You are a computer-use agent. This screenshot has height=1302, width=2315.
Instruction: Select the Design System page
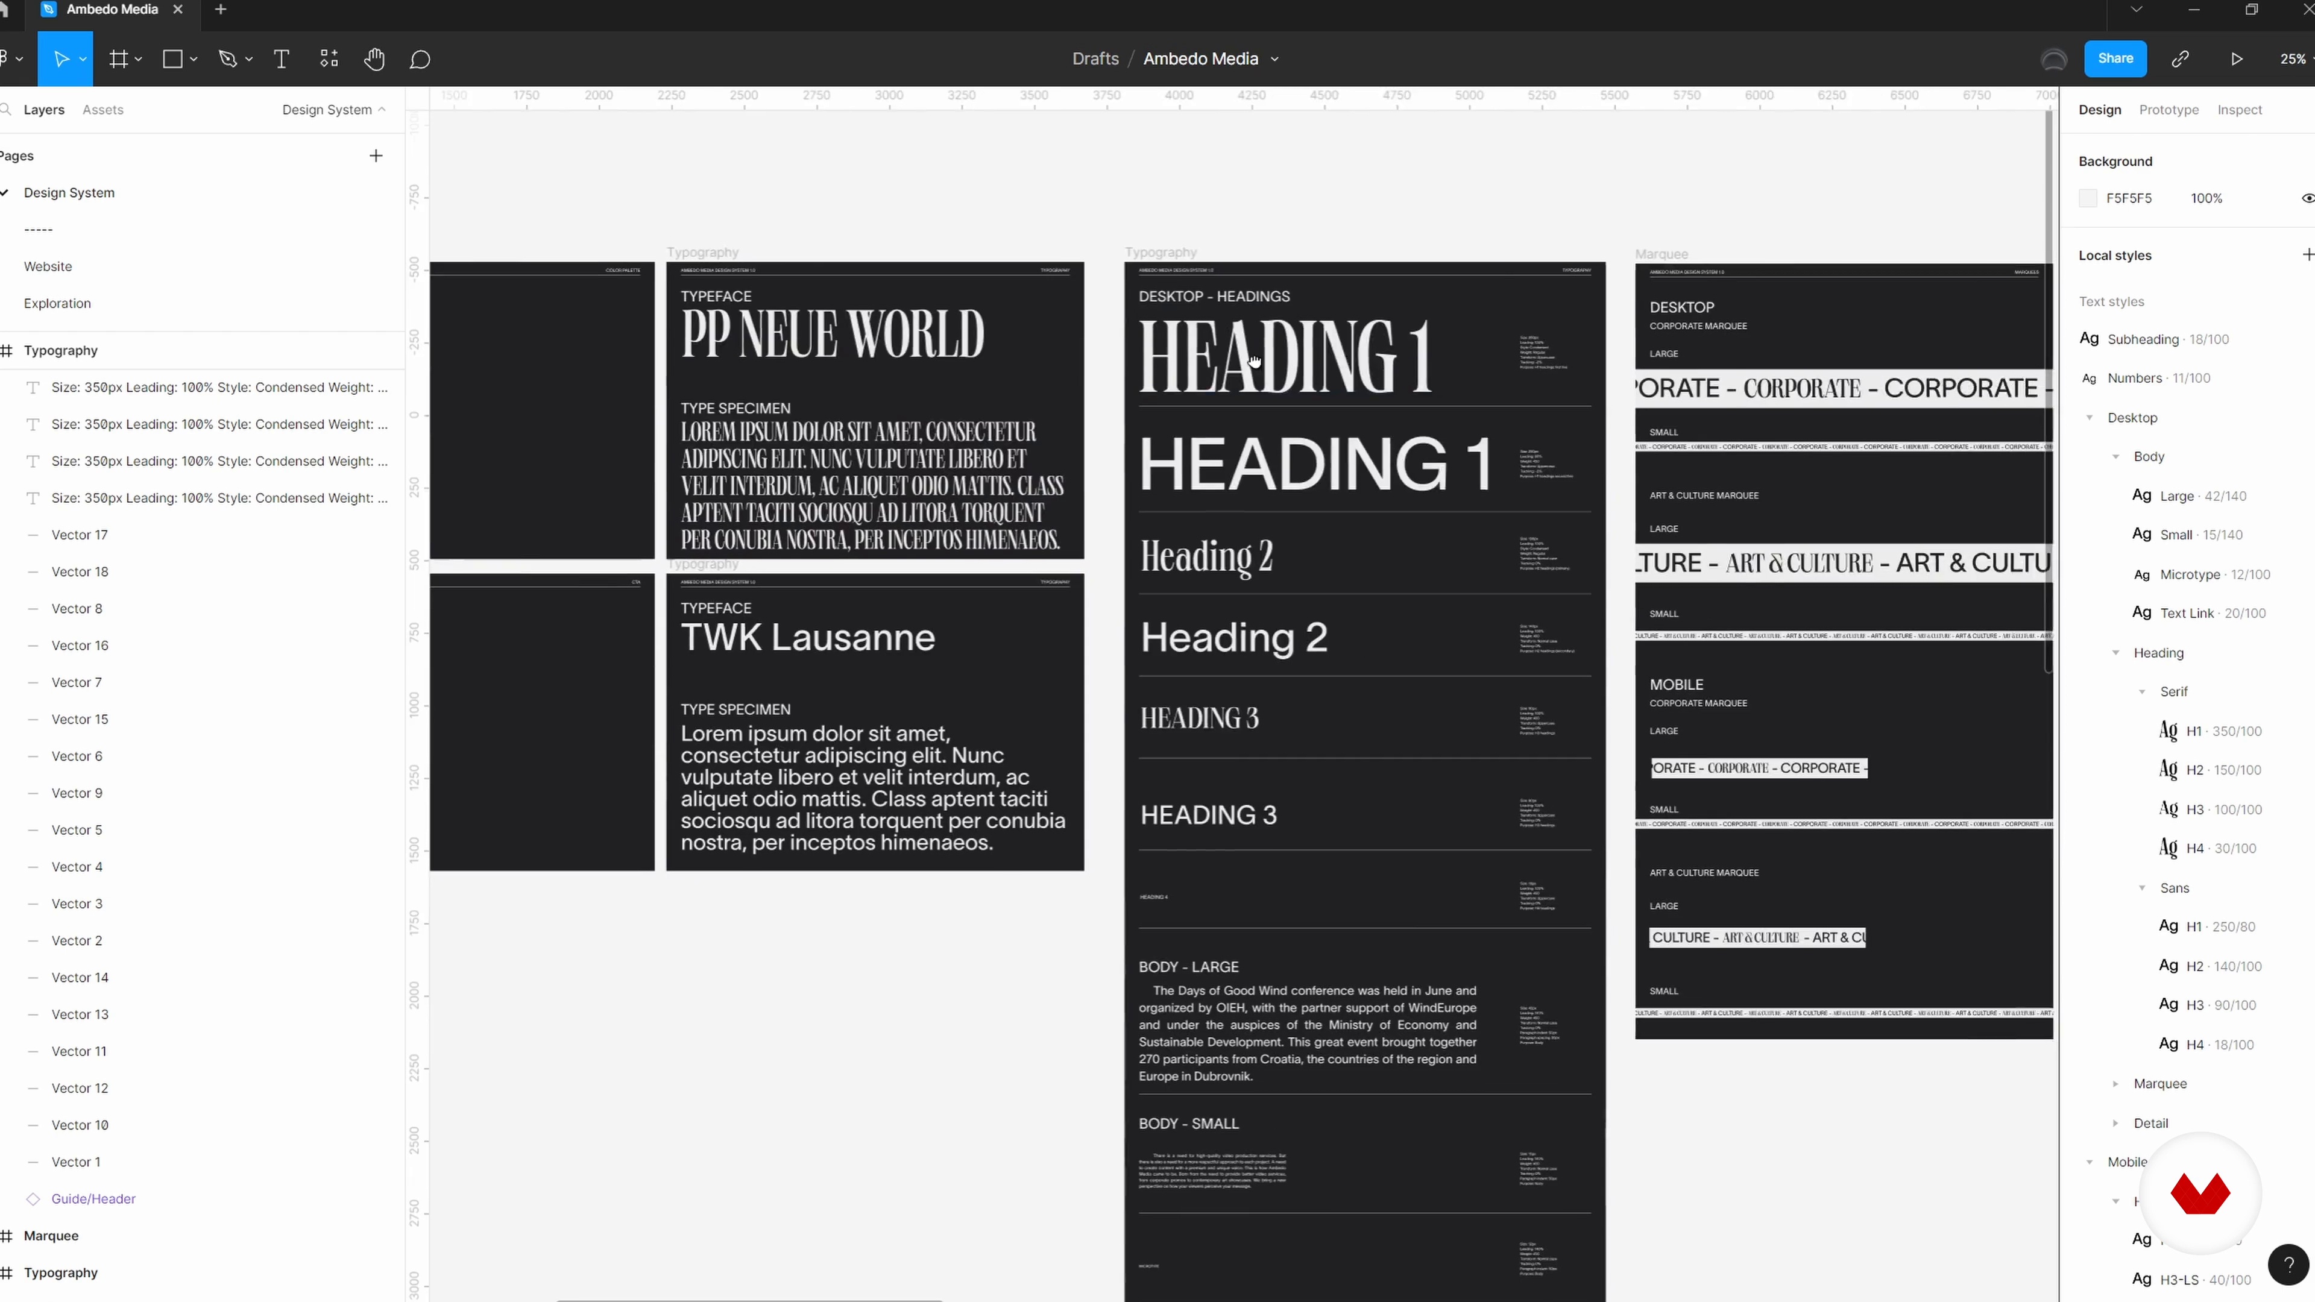point(69,193)
